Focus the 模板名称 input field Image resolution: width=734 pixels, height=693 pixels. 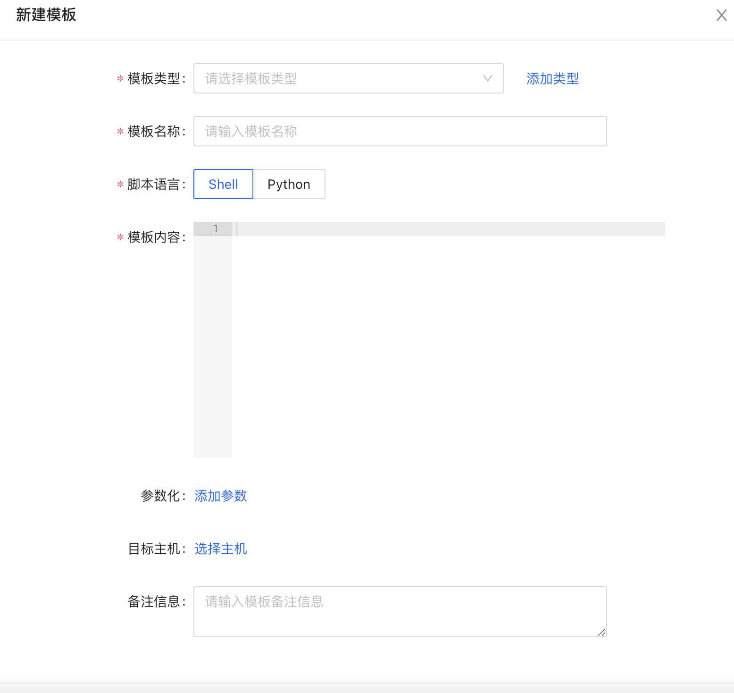coord(400,131)
